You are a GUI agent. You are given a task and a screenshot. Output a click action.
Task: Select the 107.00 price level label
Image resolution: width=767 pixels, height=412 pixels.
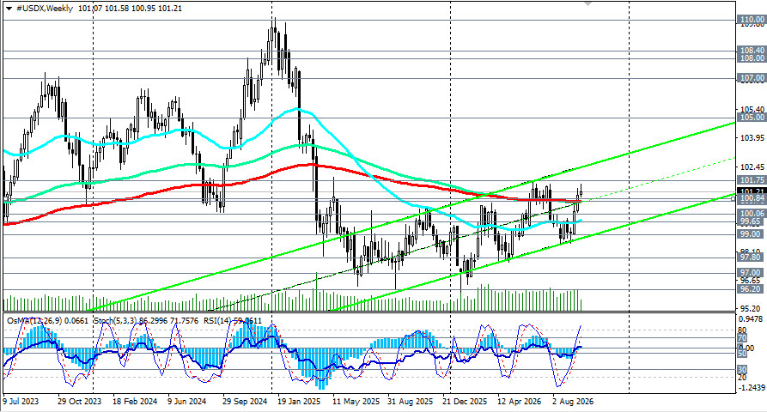click(752, 78)
